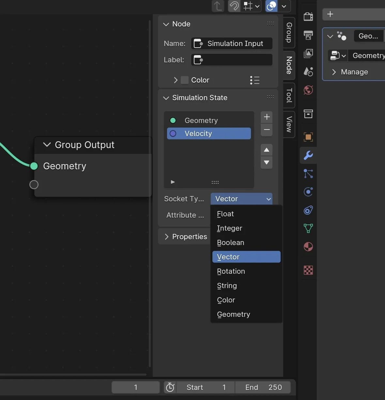Image resolution: width=385 pixels, height=400 pixels.
Task: Expand the Properties panel
Action: point(166,237)
